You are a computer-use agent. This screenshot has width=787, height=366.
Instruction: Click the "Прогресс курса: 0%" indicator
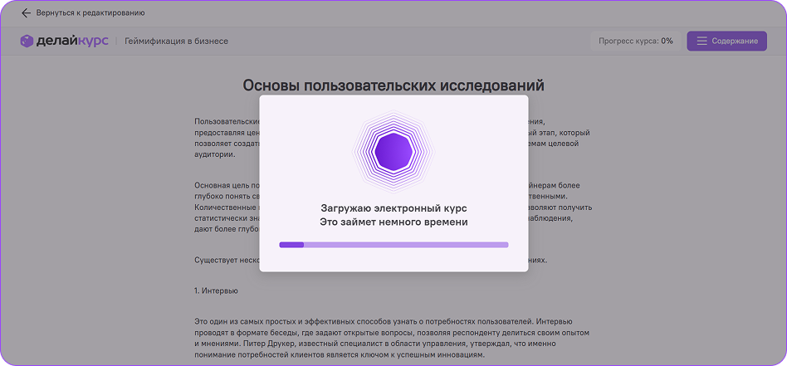(635, 41)
